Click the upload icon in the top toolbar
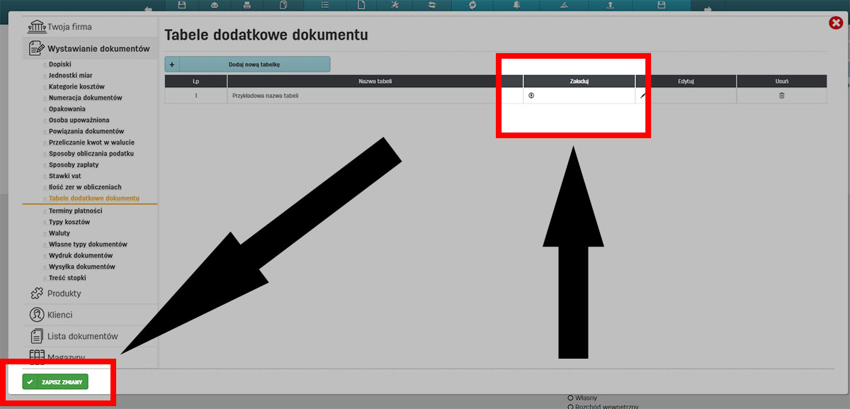 (611, 6)
